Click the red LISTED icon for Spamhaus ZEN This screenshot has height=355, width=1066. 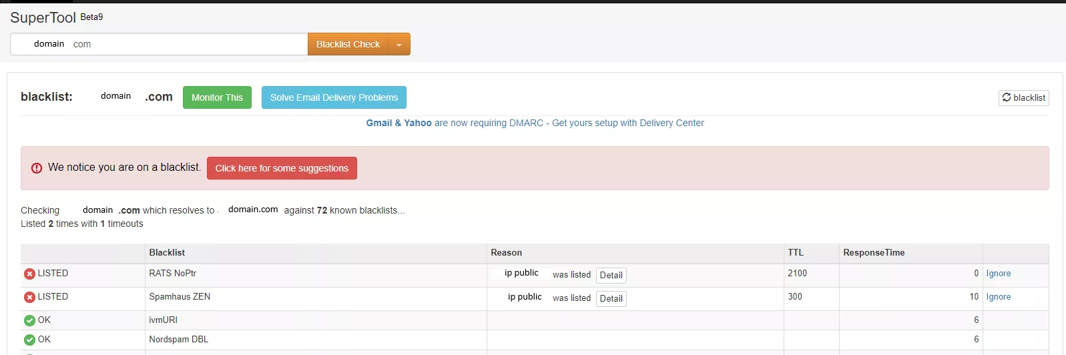point(29,297)
